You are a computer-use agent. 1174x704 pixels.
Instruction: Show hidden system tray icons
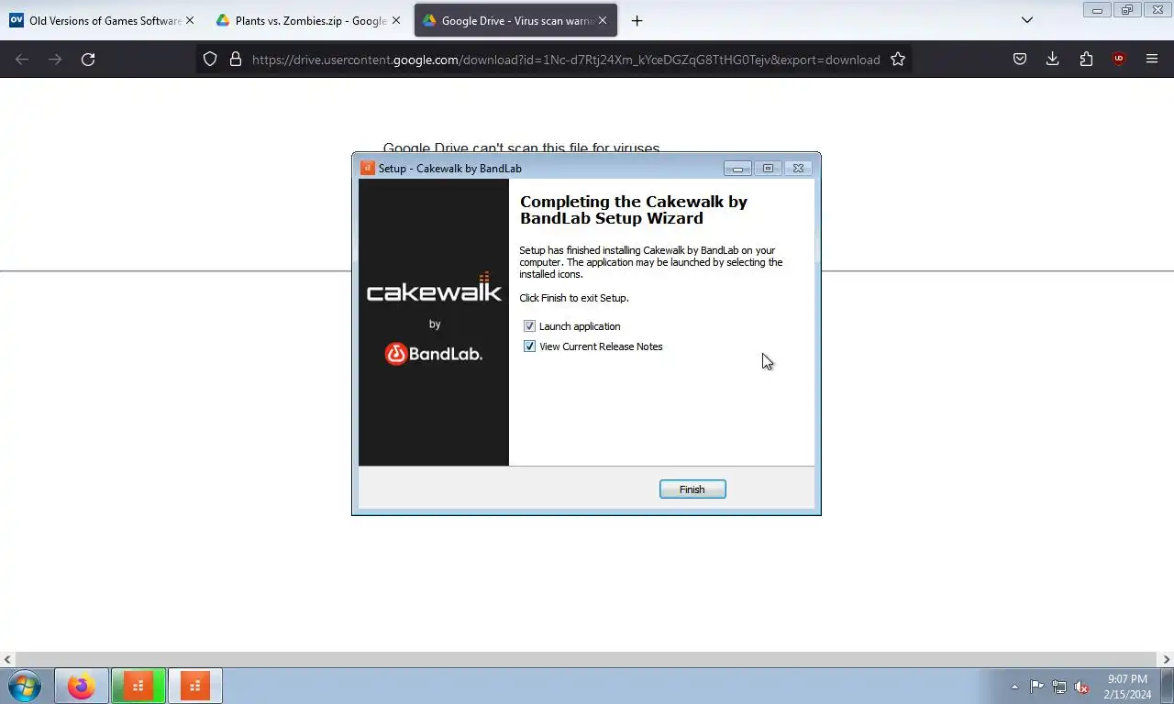[1014, 687]
